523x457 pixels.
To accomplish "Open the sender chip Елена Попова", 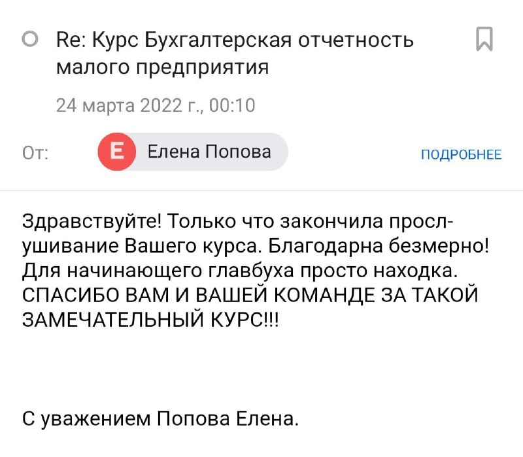I will [193, 152].
